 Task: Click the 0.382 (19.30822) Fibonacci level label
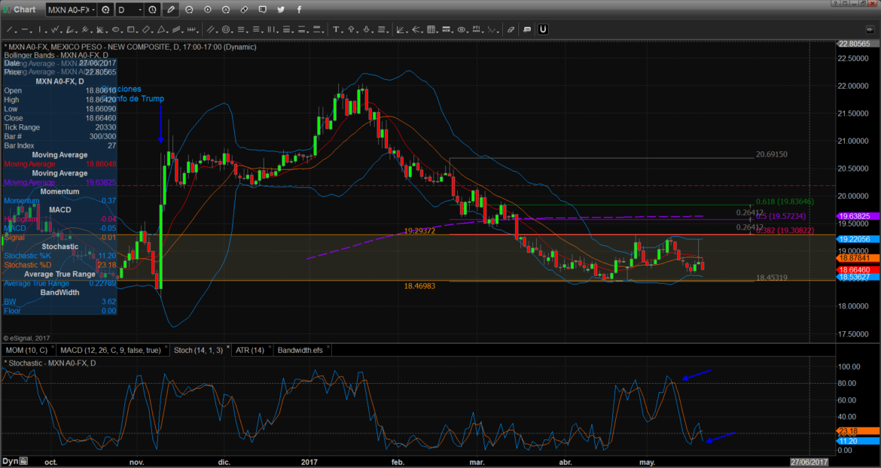click(785, 231)
